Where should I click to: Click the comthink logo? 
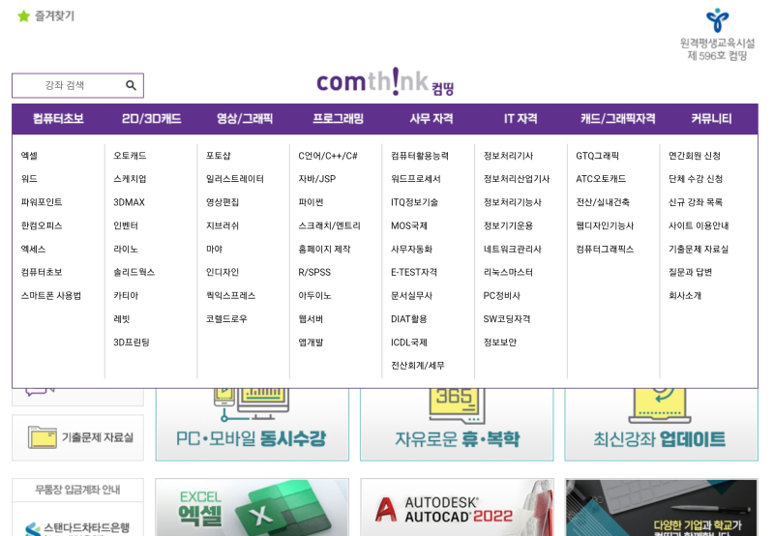[385, 82]
